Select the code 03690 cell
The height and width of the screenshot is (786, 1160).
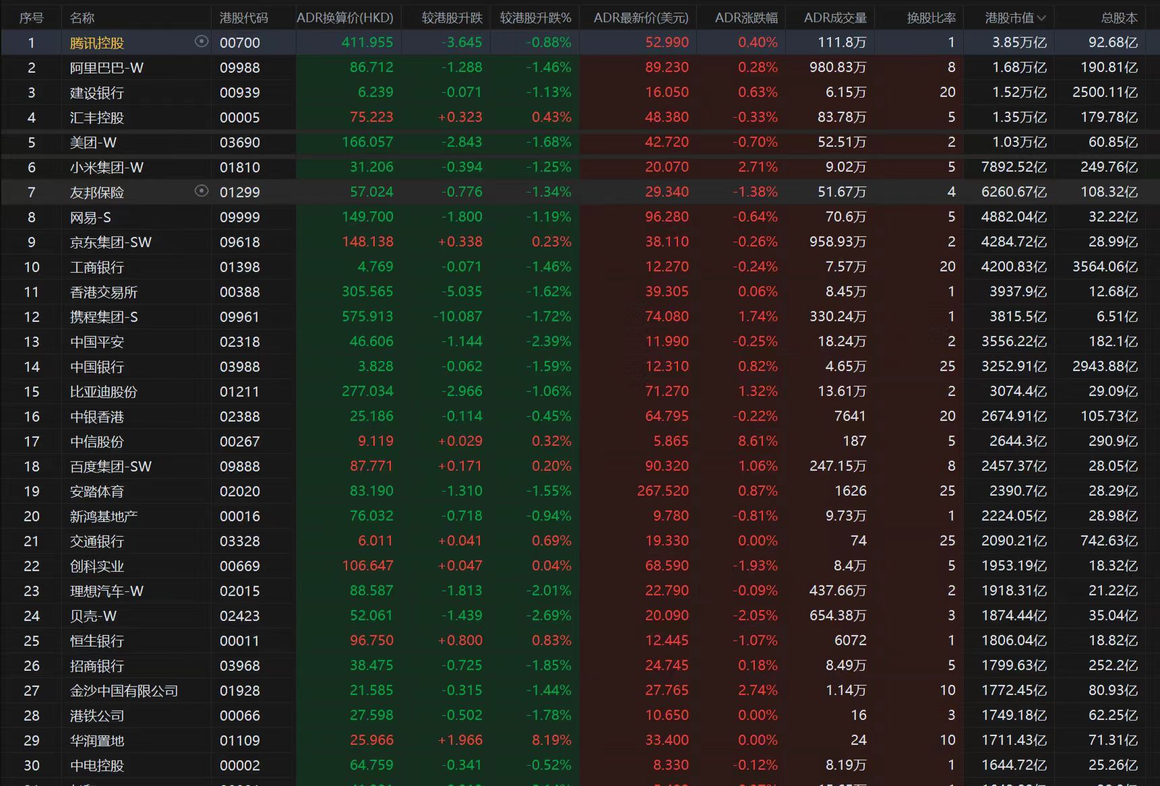[x=240, y=143]
